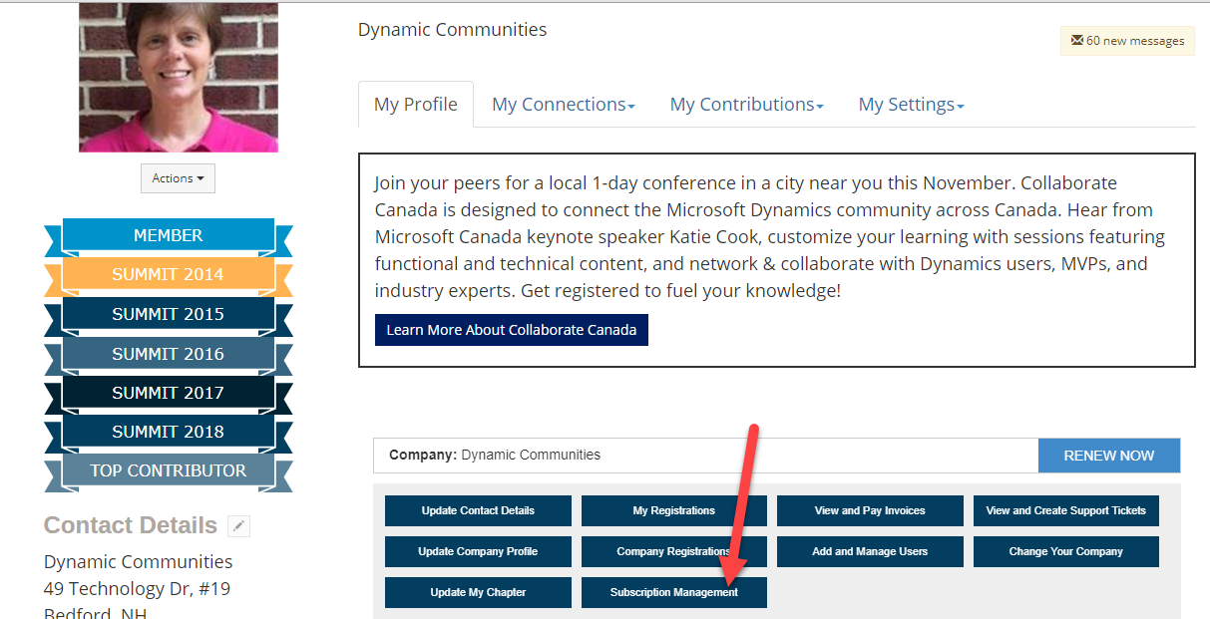Click Learn More About Collaborate Canada button
The height and width of the screenshot is (619, 1210).
[x=512, y=330]
